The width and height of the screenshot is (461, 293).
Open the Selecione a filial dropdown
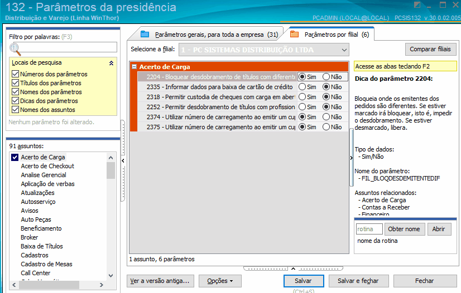344,50
